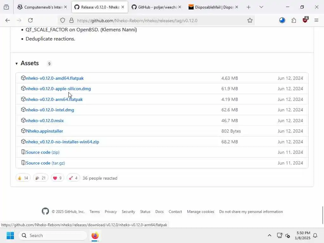Download nheko-v0.12.0-apple-silicon.dmg
This screenshot has height=243, width=324.
pyautogui.click(x=58, y=89)
